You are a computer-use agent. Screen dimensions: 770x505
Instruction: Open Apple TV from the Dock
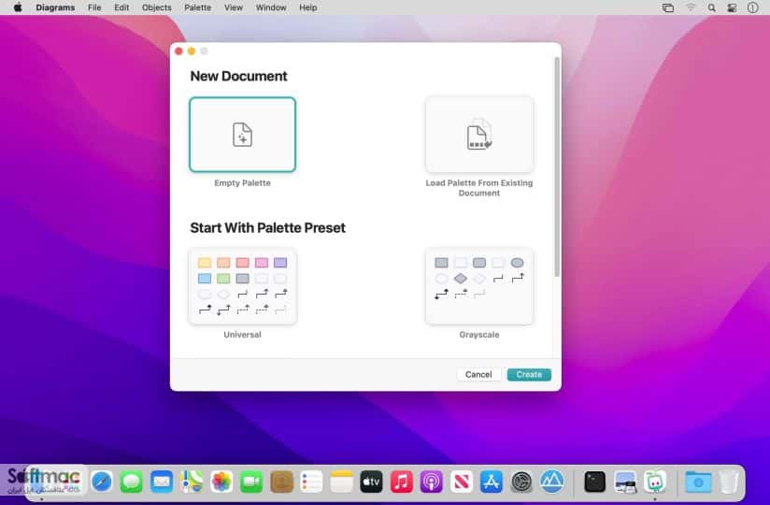click(x=371, y=482)
